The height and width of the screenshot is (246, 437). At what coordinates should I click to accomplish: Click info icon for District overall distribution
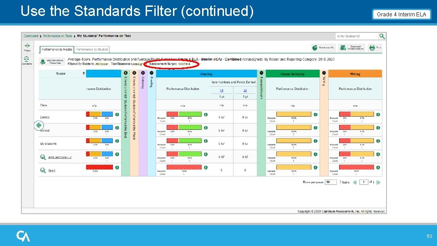pyautogui.click(x=117, y=115)
